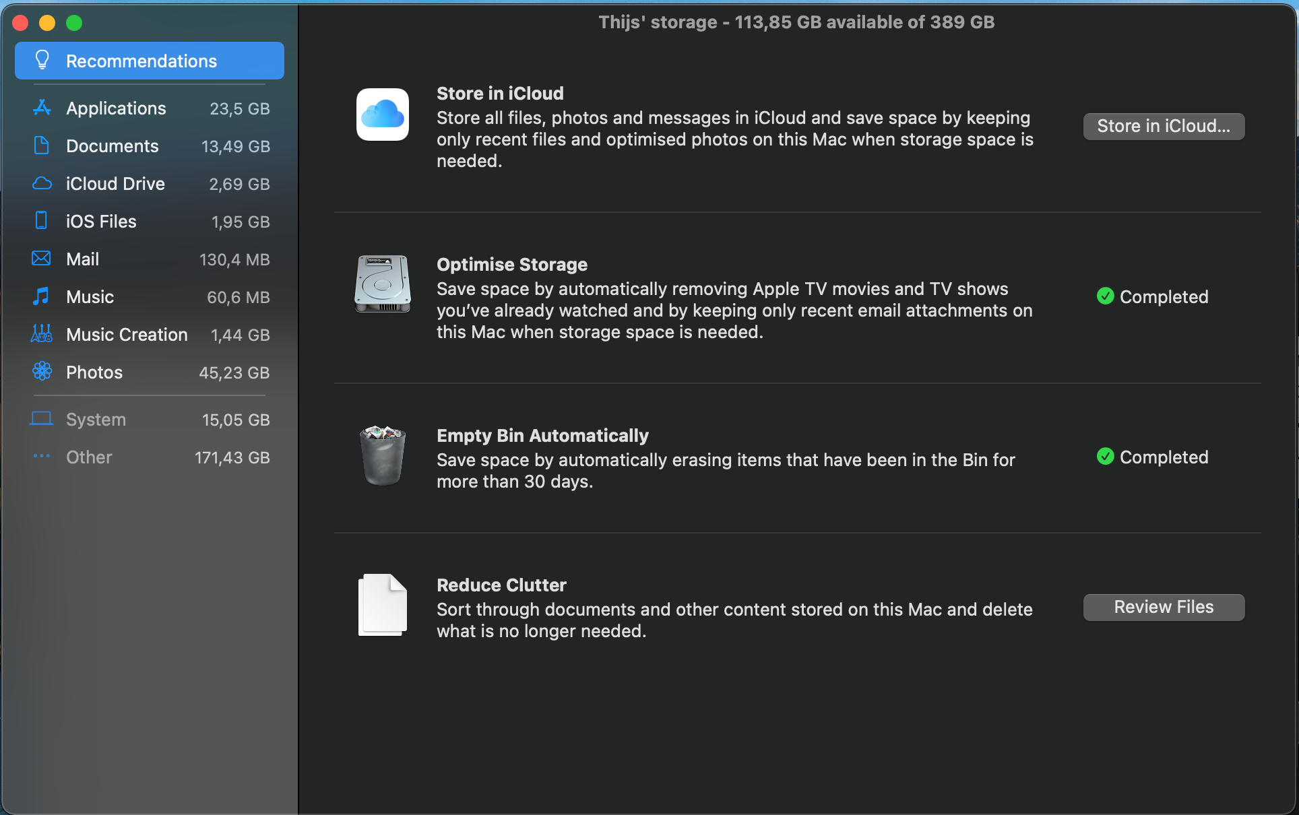Click the Mail envelope icon
Image resolution: width=1299 pixels, height=815 pixels.
(x=42, y=259)
